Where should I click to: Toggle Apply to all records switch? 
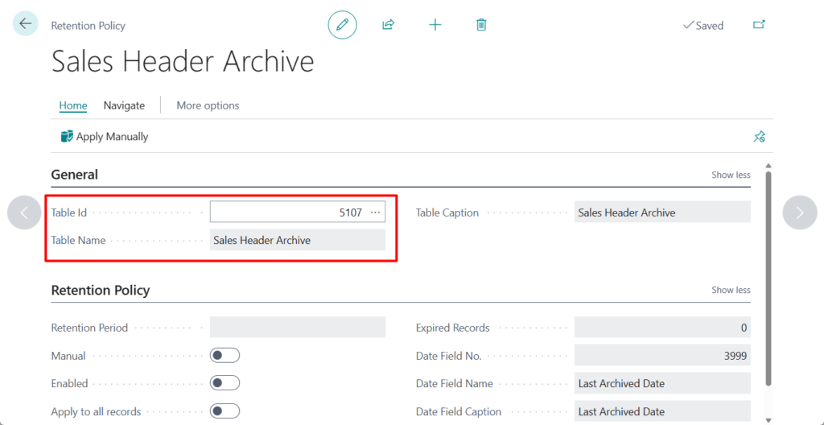coord(225,411)
